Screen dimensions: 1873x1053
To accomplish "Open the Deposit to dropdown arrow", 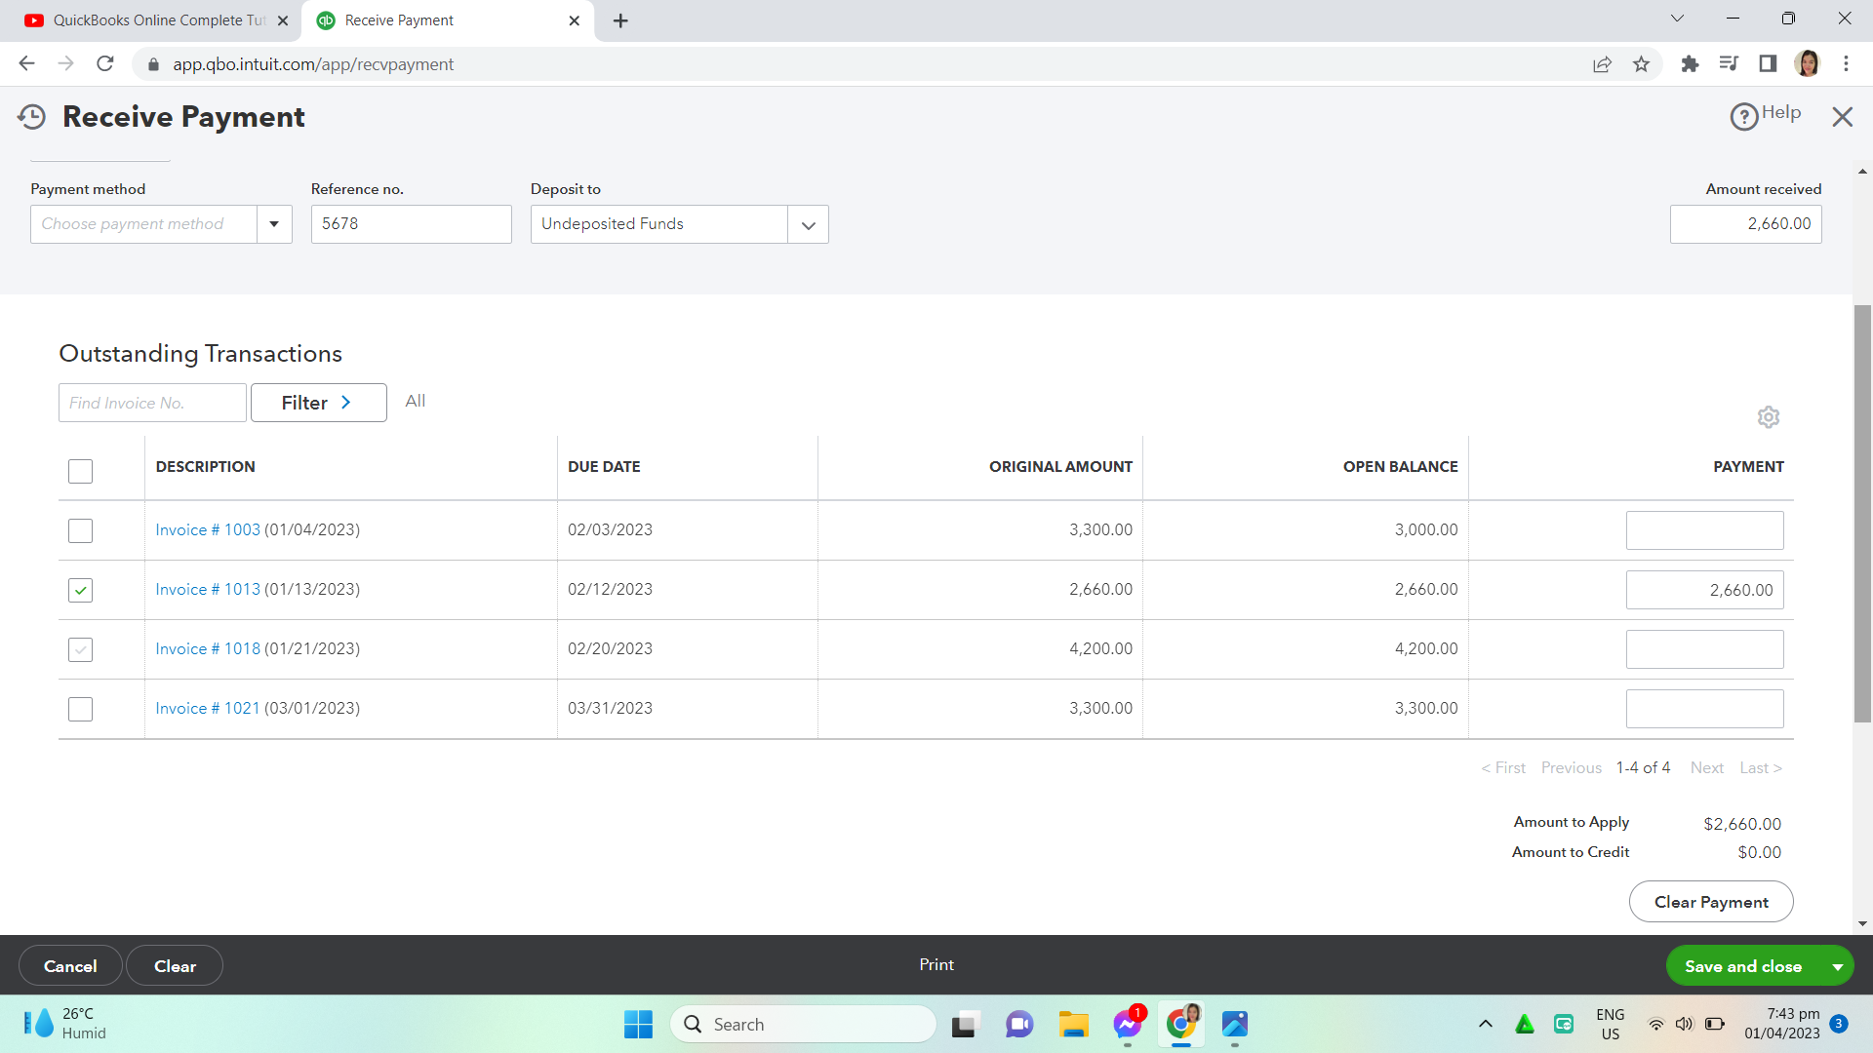I will tap(808, 224).
